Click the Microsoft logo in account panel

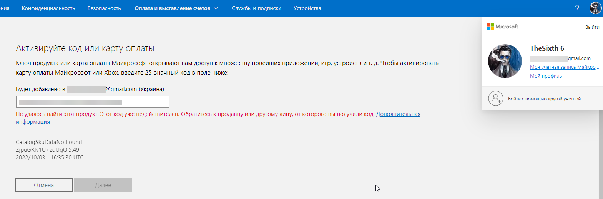point(503,27)
